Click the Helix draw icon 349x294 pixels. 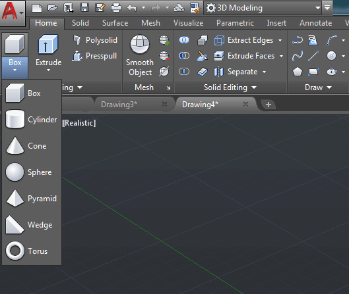pyautogui.click(x=313, y=40)
